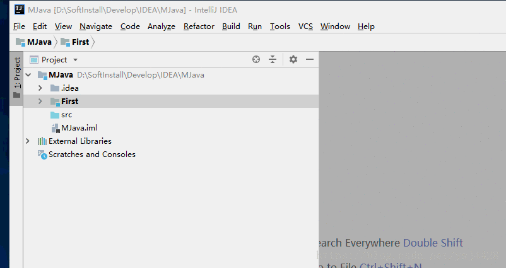
Task: Collapse the MJava root node
Action: tap(28, 75)
